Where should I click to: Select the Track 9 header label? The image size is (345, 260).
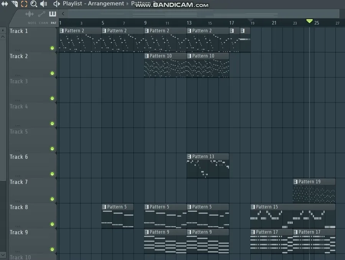click(x=19, y=232)
